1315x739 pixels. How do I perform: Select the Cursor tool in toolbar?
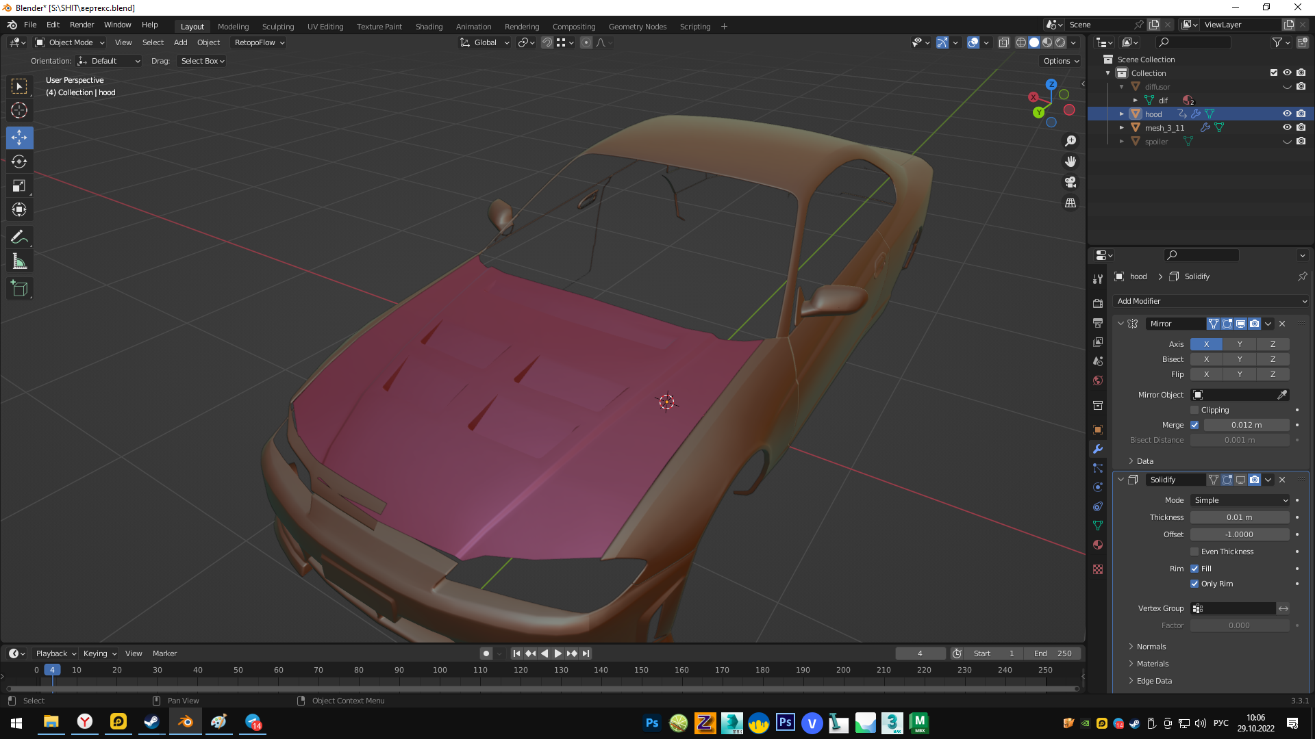tap(19, 111)
